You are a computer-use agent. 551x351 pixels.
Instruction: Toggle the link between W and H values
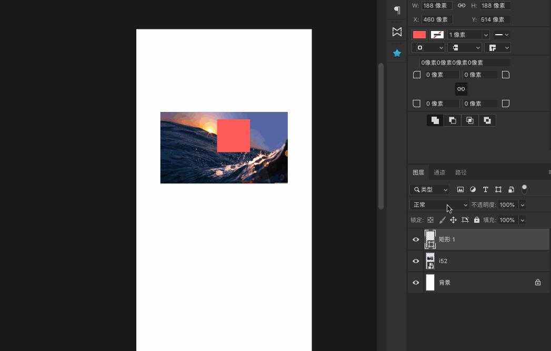point(461,5)
